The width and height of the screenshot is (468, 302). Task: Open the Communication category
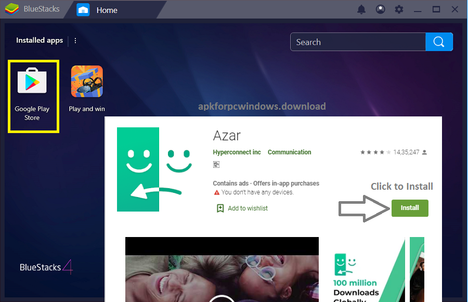tap(289, 152)
